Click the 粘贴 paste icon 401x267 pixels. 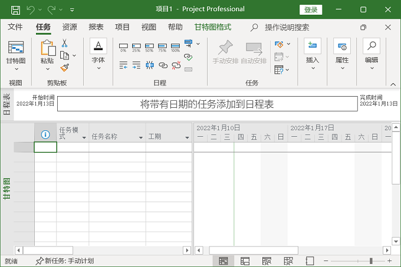click(48, 48)
